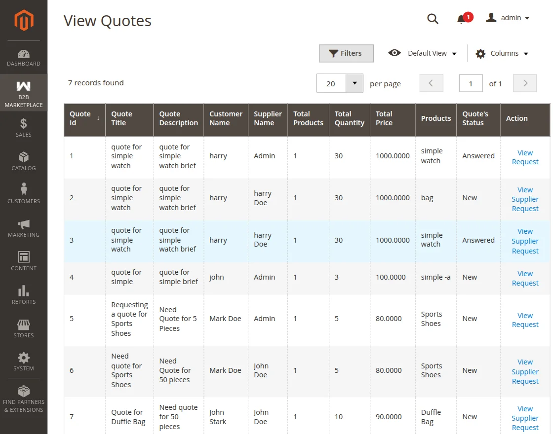Open the Columns selector dropdown

(502, 53)
